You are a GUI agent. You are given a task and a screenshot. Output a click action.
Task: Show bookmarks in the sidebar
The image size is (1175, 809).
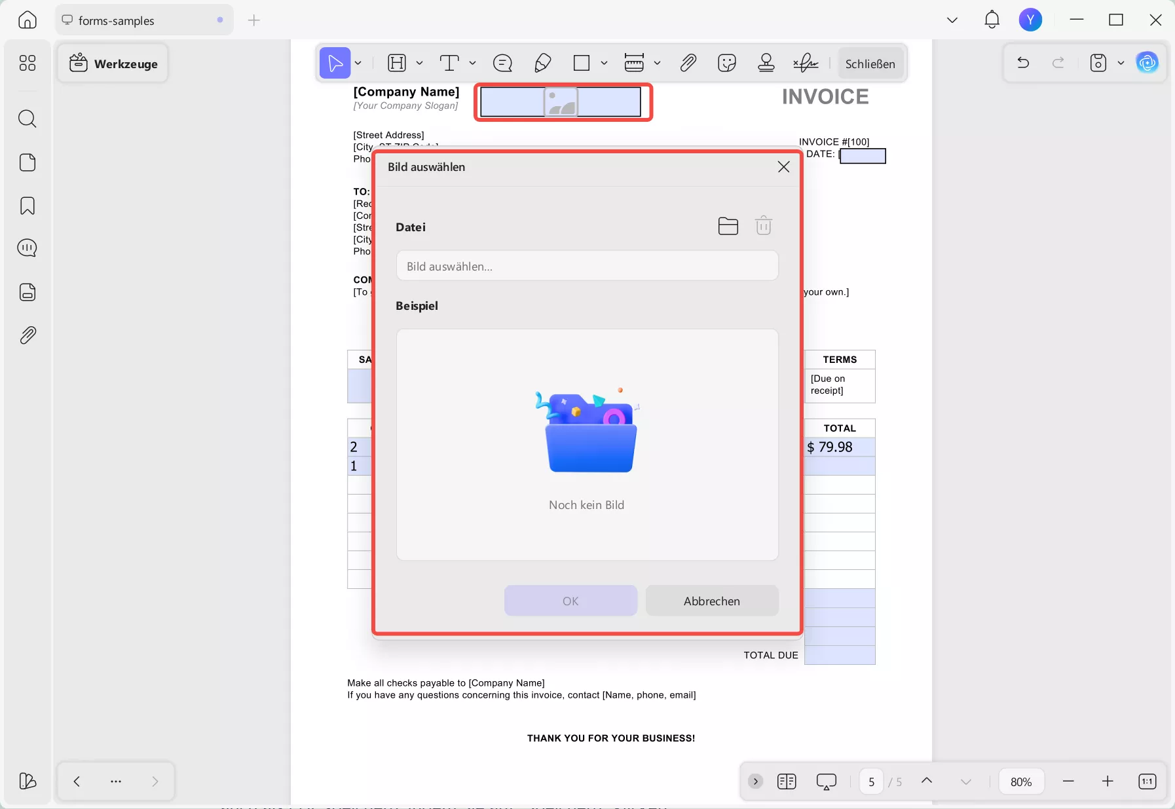pyautogui.click(x=27, y=206)
